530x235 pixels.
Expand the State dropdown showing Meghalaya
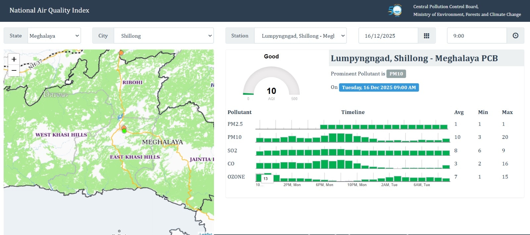(54, 36)
